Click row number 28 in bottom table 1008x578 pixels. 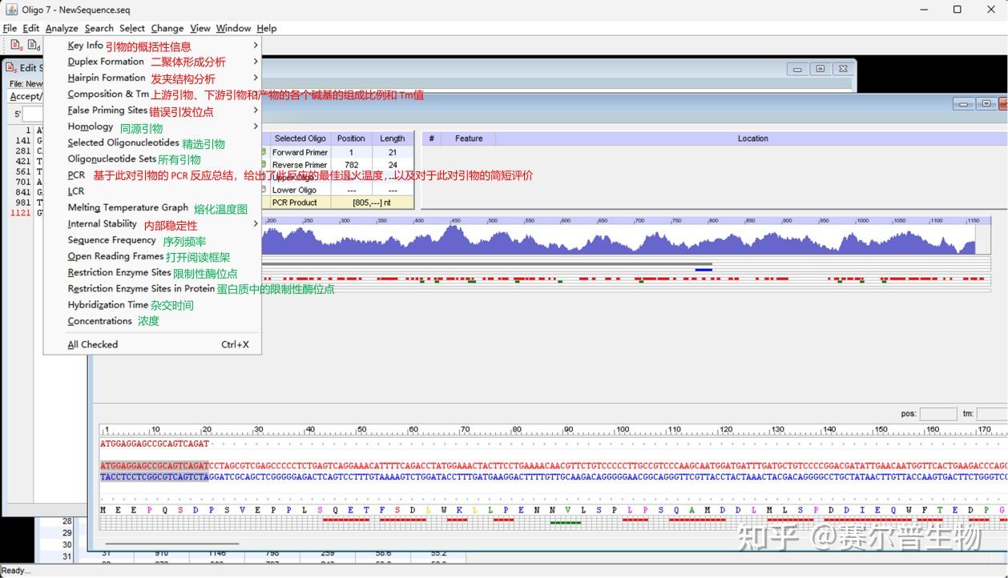[x=67, y=521]
